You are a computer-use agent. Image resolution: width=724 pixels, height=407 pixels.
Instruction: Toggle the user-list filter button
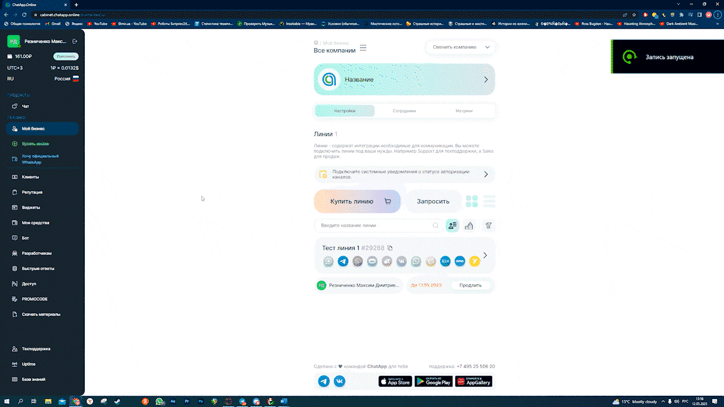[x=452, y=226]
